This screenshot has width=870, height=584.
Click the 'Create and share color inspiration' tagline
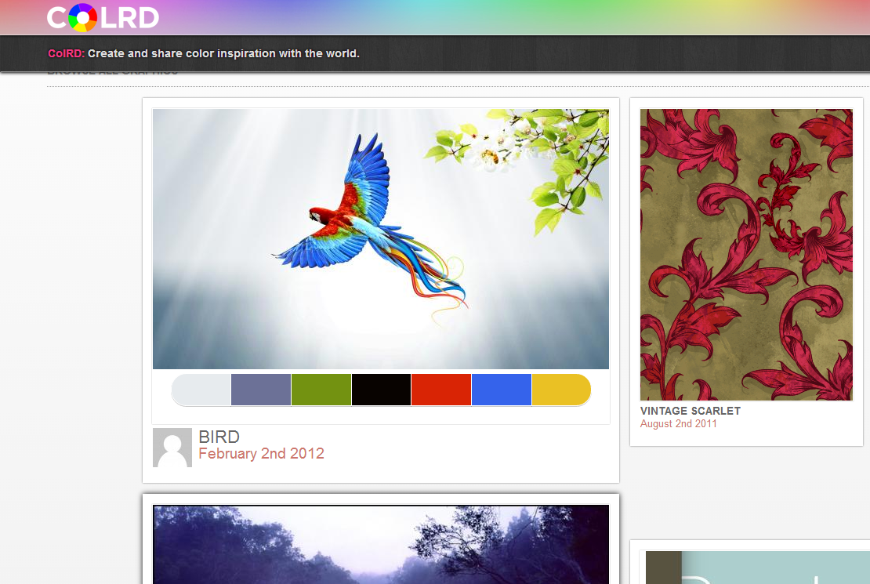tap(223, 54)
